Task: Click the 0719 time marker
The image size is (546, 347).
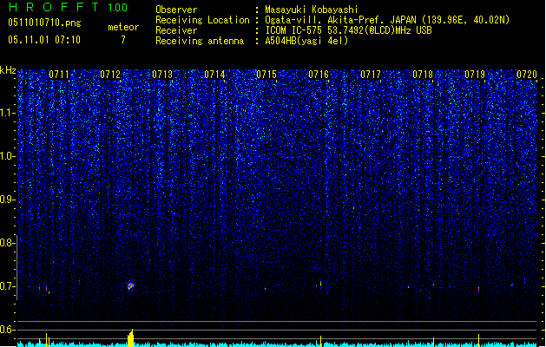Action: coord(475,75)
